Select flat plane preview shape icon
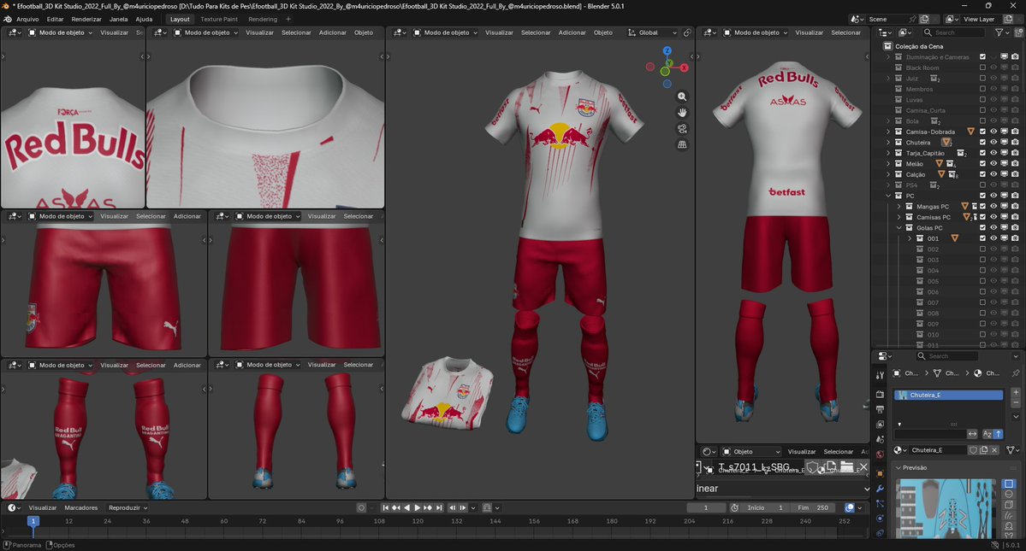Screen dimensions: 1026x551 coord(1009,484)
